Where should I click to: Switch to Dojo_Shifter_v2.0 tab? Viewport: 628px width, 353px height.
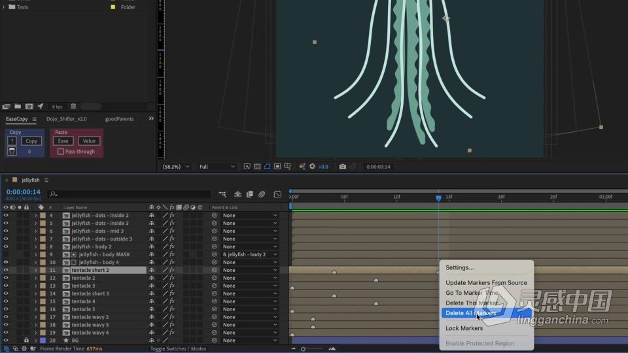pyautogui.click(x=67, y=119)
